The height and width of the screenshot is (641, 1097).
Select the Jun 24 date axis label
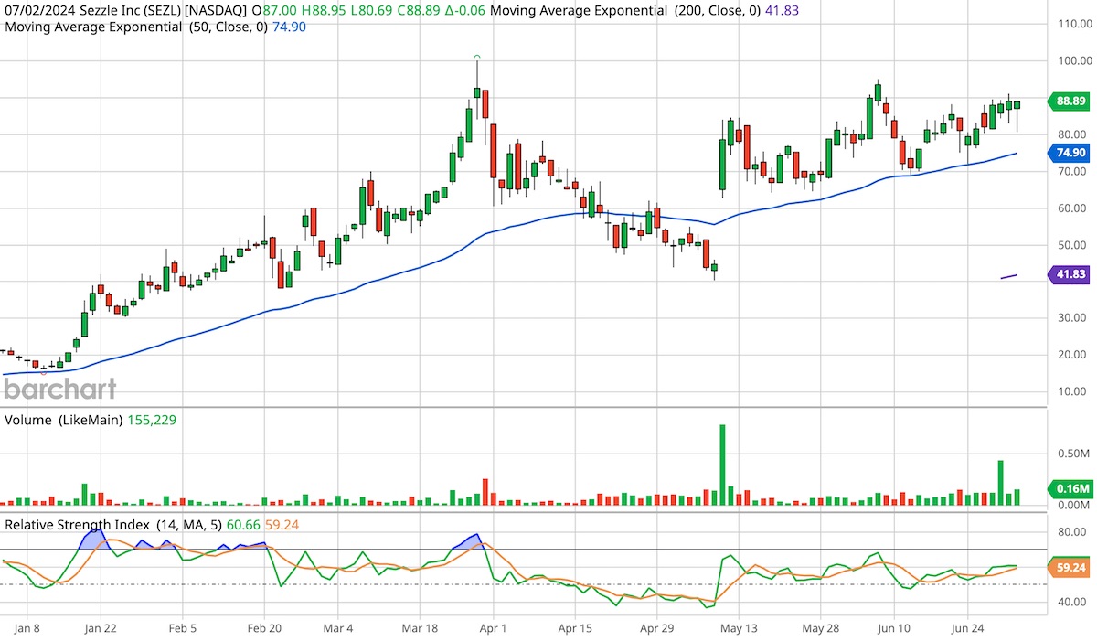point(969,629)
